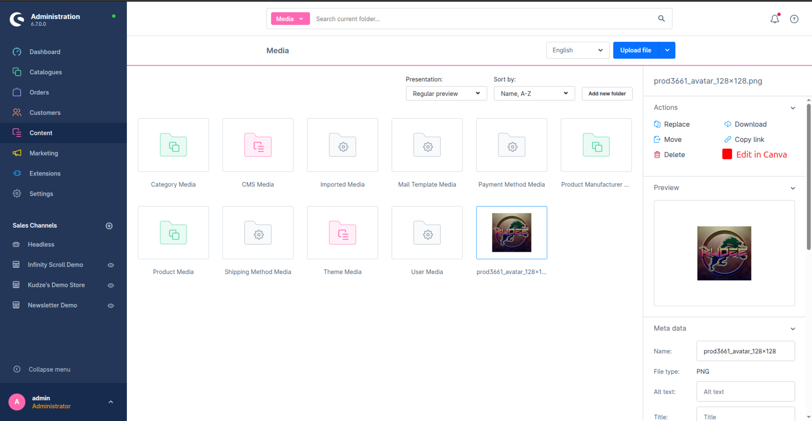This screenshot has width=812, height=421.
Task: Open the Product Manufacturer media folder
Action: click(596, 145)
